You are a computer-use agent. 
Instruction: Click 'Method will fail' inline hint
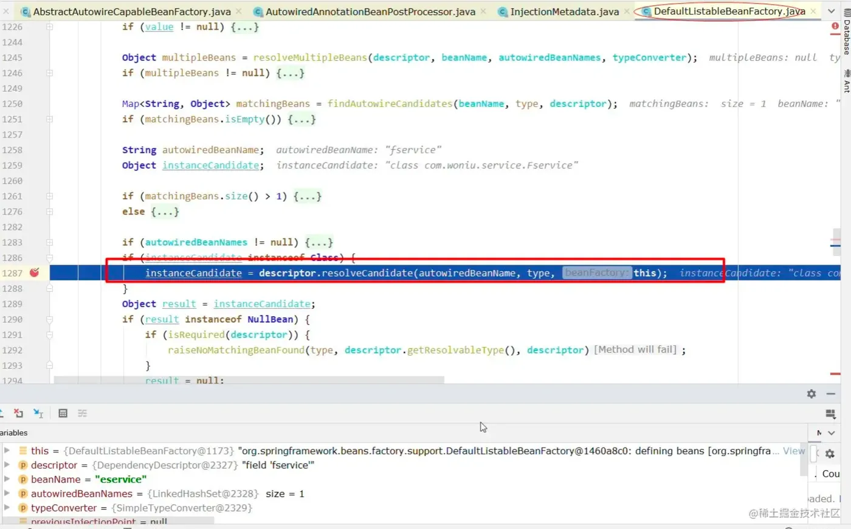pos(635,350)
